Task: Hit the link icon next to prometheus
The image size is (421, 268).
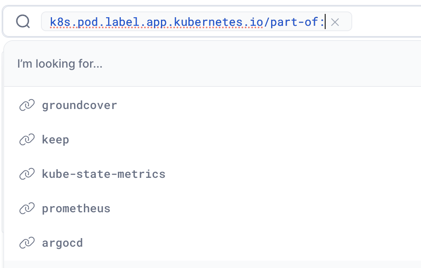Action: point(27,209)
